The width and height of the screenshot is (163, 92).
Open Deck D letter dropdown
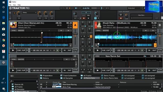click(160, 56)
